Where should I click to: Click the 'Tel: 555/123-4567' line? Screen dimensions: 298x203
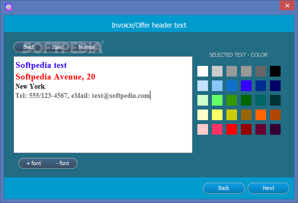(x=83, y=95)
